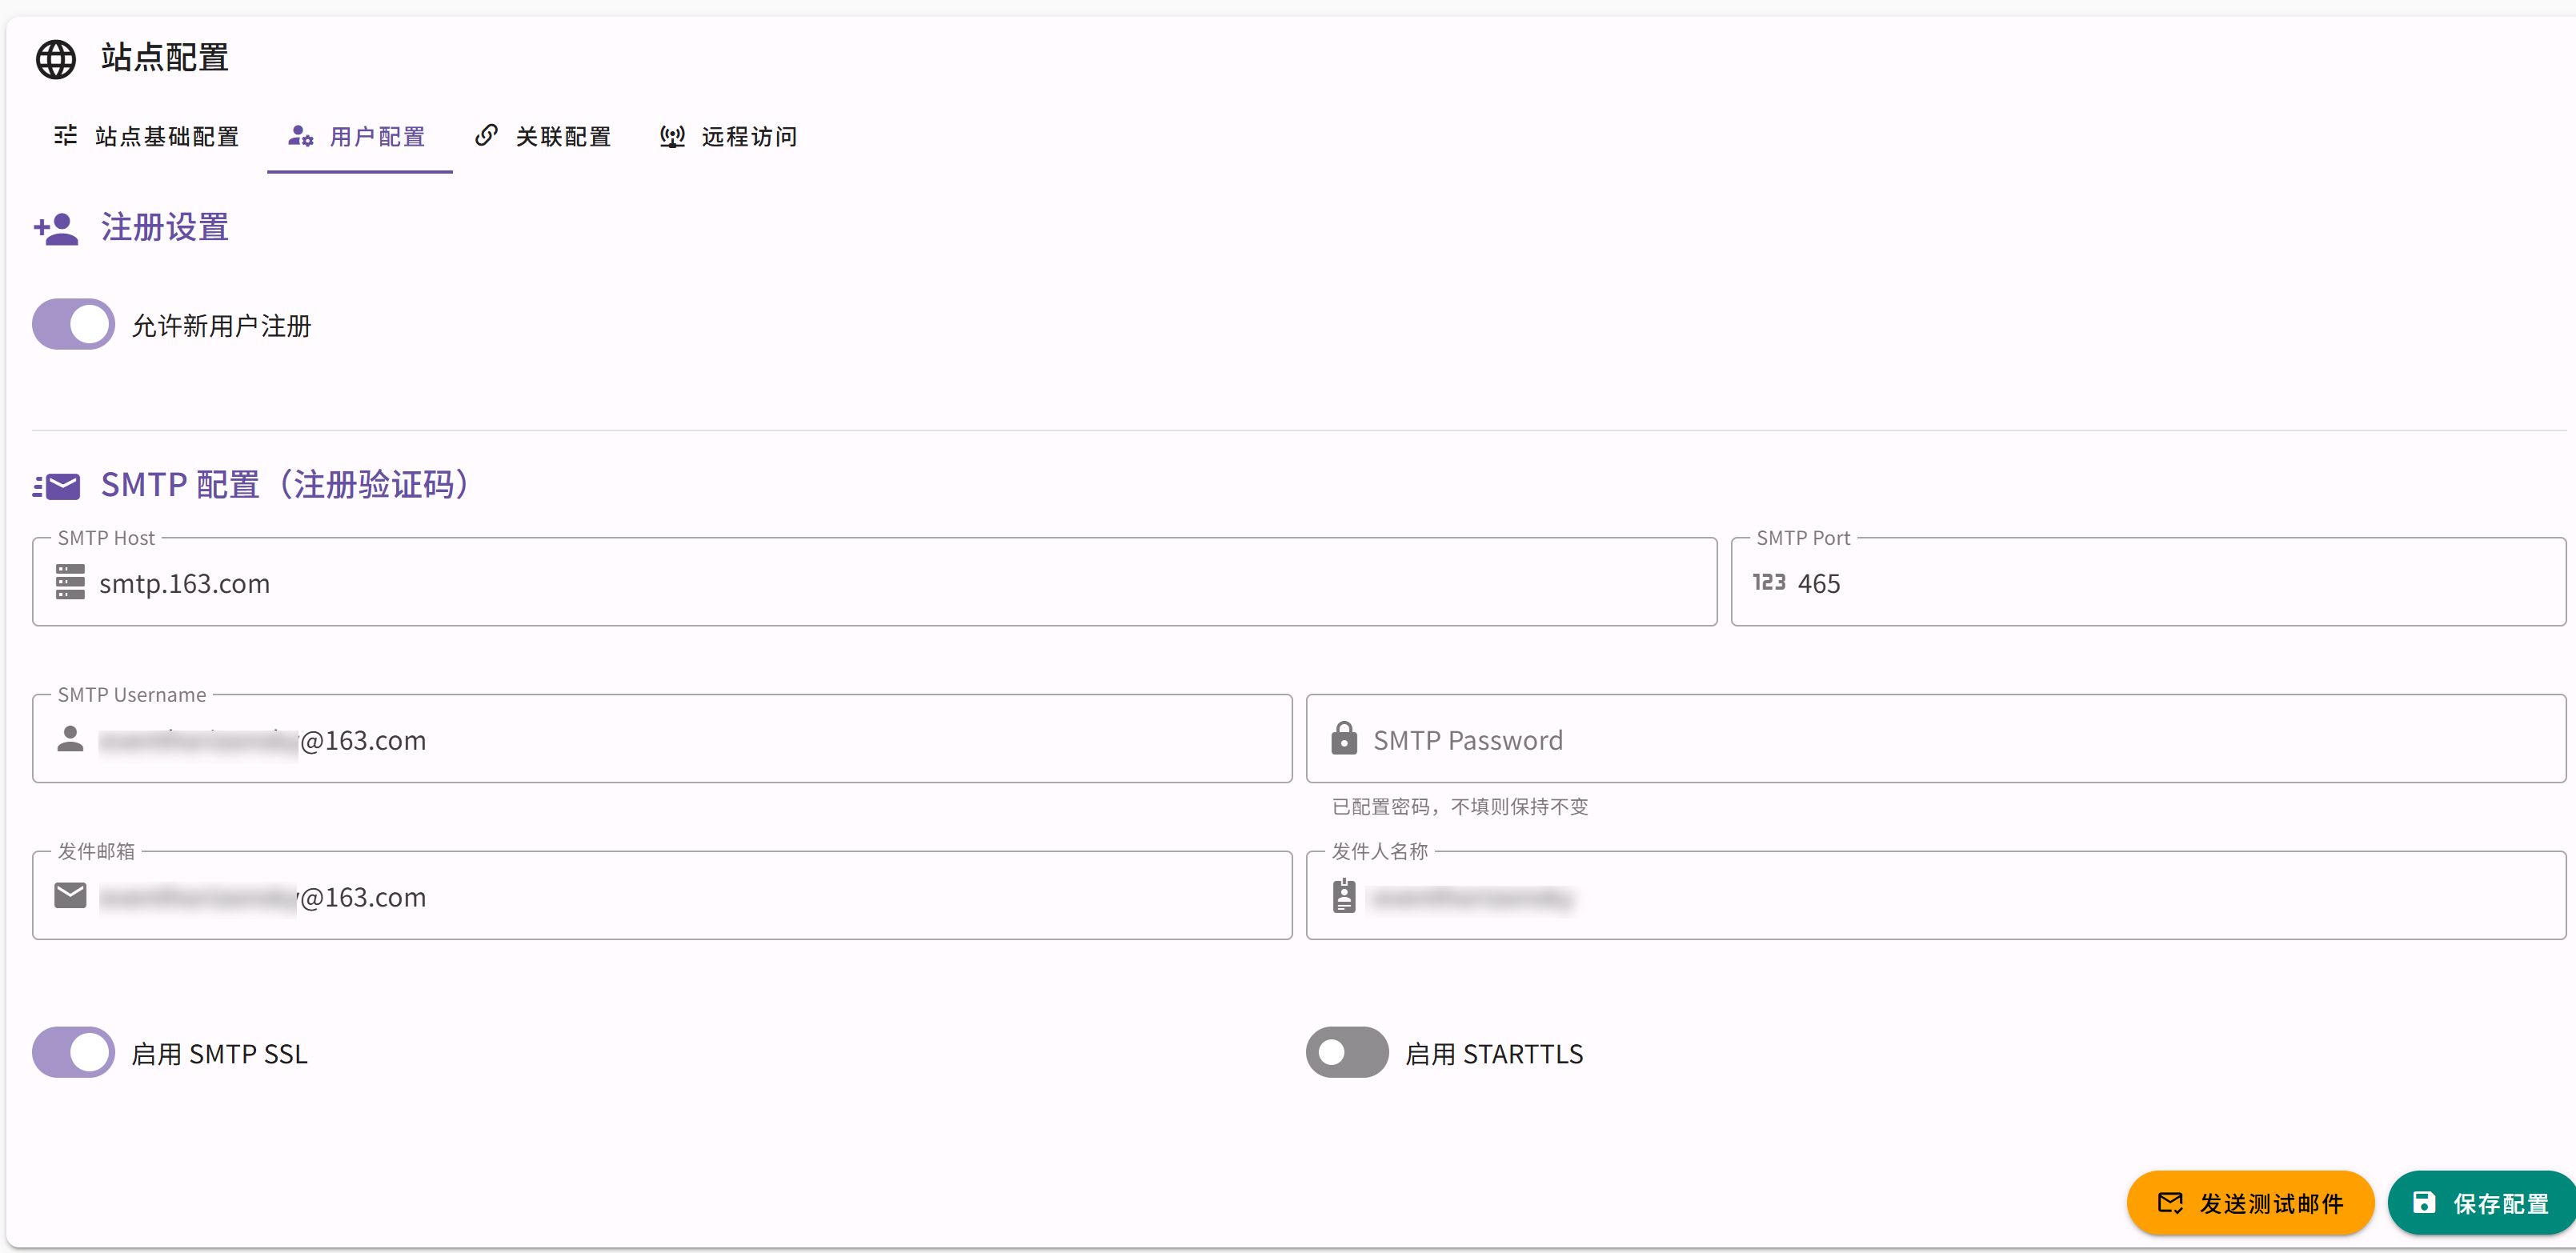Click the person icon in SMTP Username field
The image size is (2576, 1253).
point(70,739)
